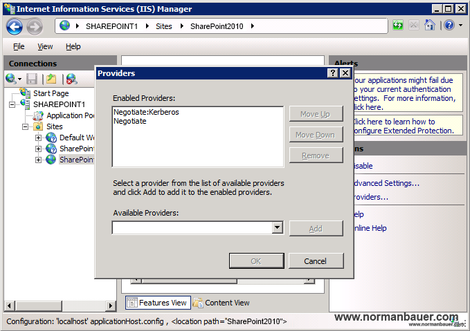
Task: Collapse the Sites tree node
Action: (x=25, y=126)
